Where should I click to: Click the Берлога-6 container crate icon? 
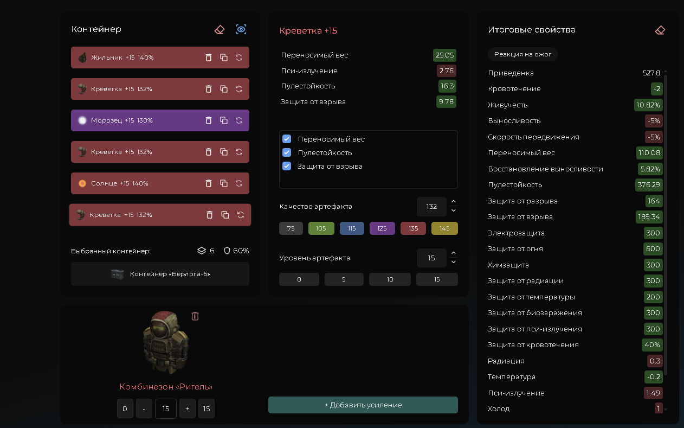tap(118, 274)
